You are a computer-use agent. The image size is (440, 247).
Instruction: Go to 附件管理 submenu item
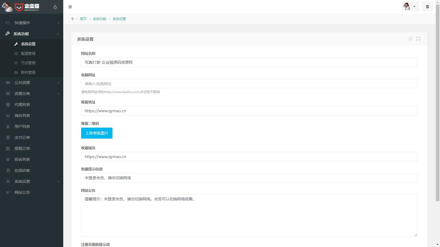28,72
